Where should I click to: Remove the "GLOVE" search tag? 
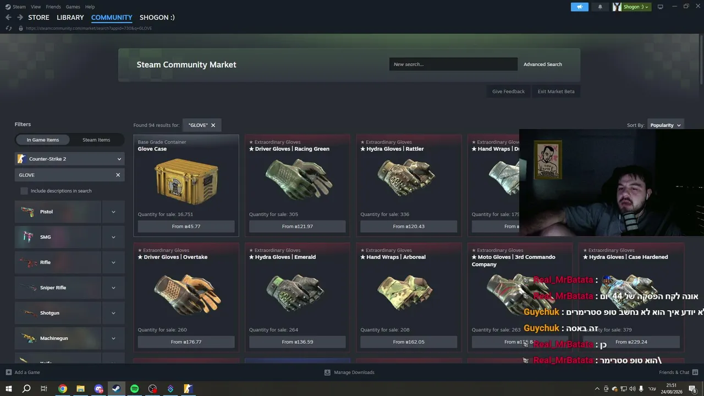pos(213,125)
